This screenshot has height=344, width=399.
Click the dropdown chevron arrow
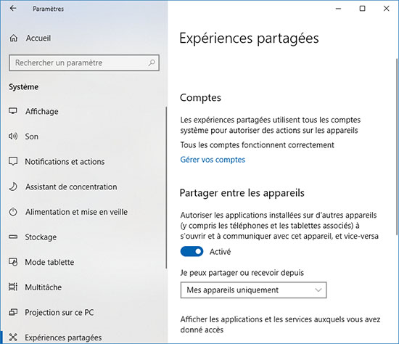click(318, 290)
